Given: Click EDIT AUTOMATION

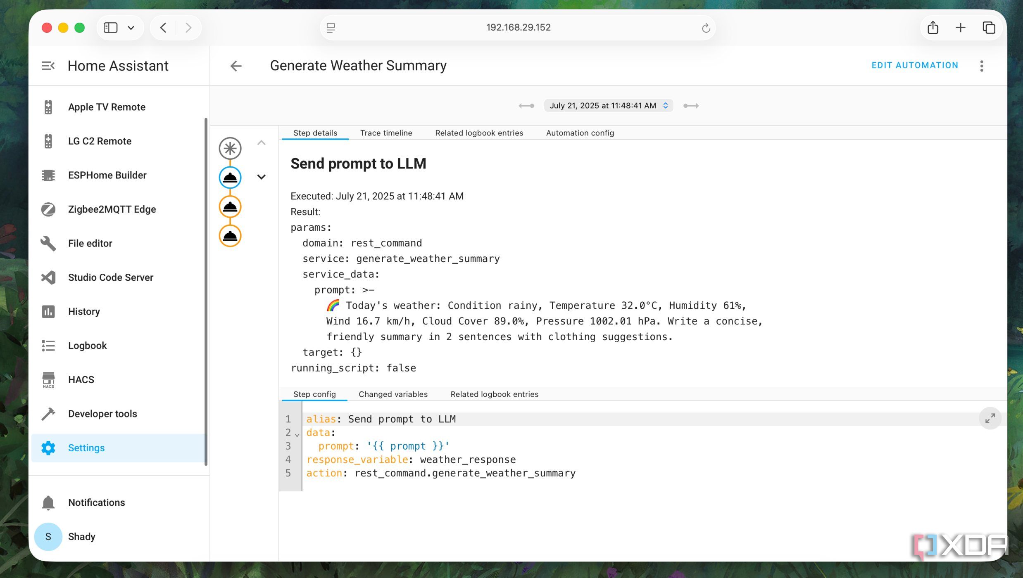Looking at the screenshot, I should point(914,65).
